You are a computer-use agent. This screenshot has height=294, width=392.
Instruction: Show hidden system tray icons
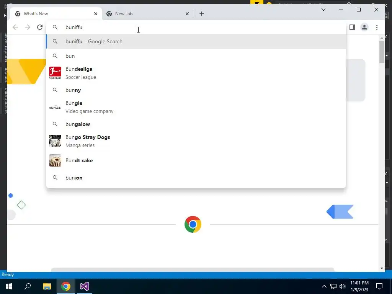click(324, 286)
